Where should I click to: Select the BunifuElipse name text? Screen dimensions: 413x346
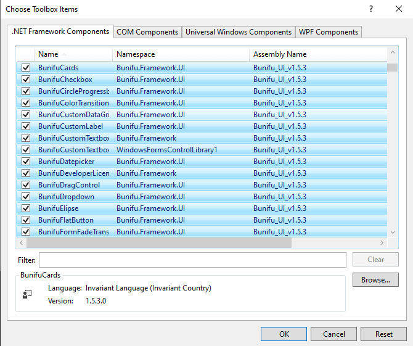point(58,208)
